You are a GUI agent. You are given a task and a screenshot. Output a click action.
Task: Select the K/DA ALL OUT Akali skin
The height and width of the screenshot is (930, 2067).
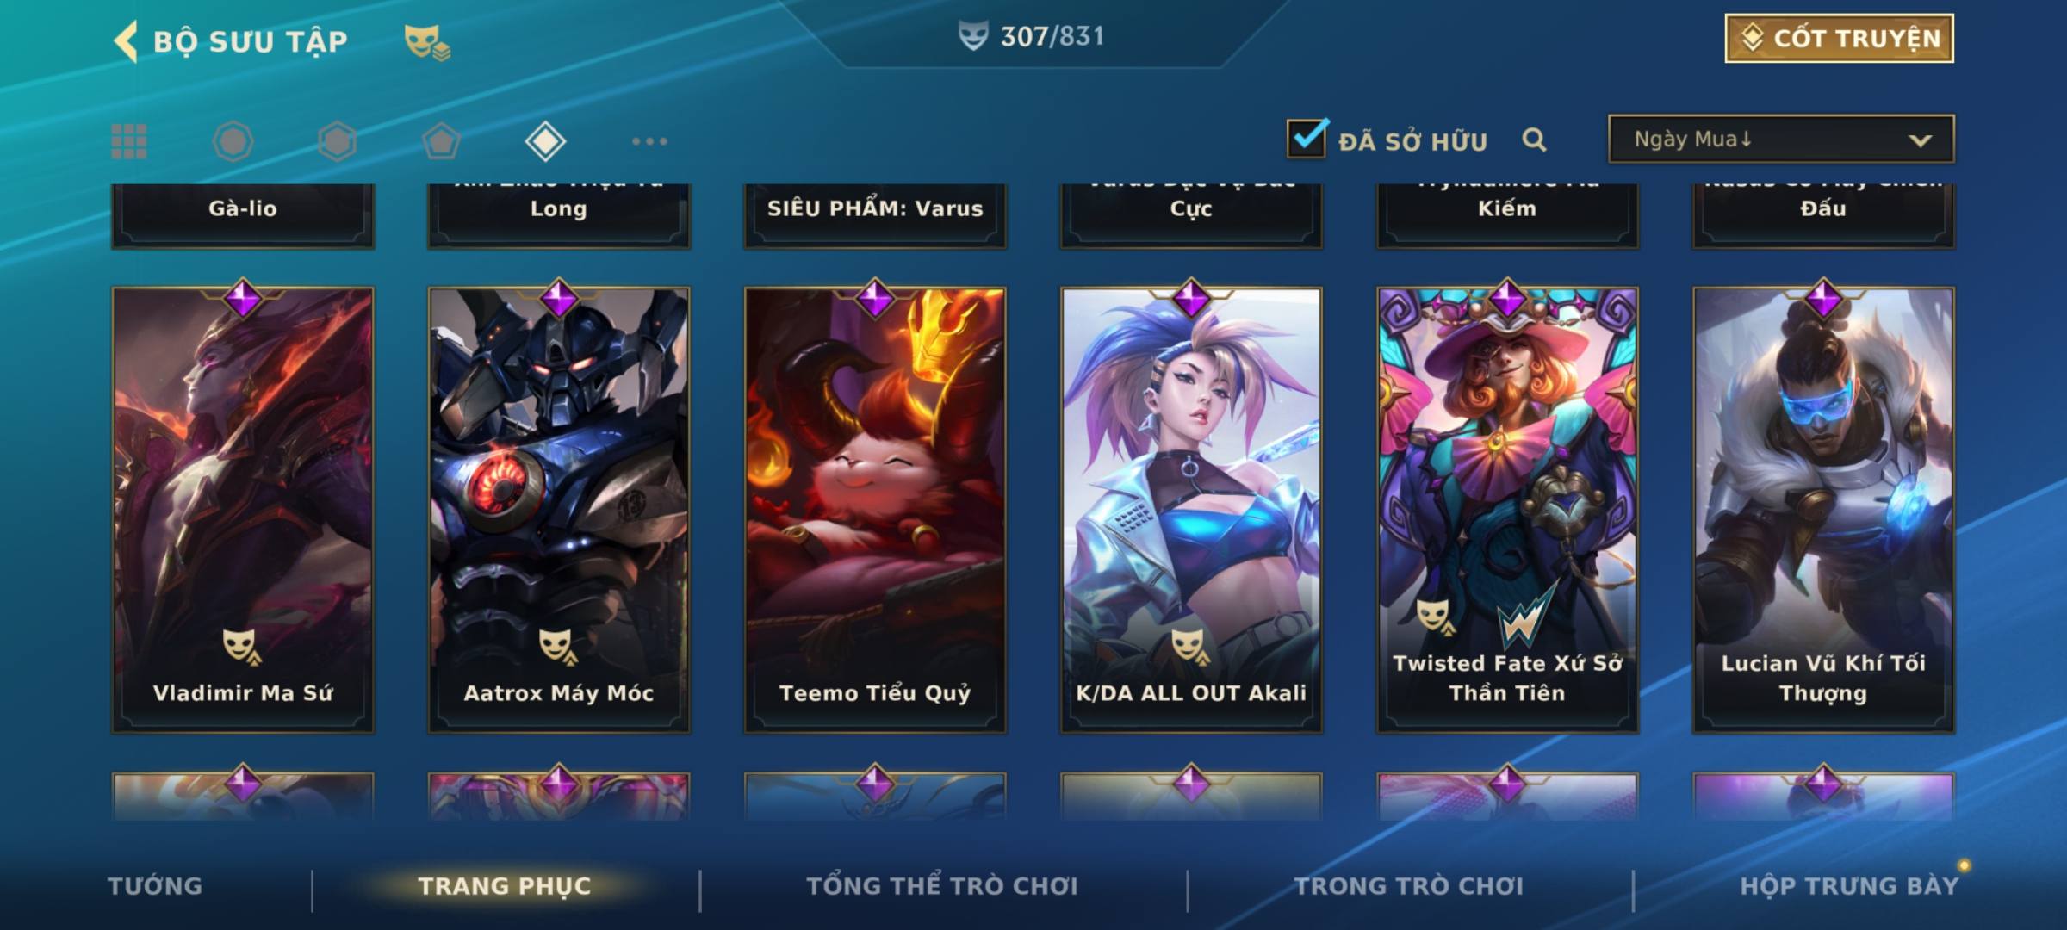tap(1191, 510)
